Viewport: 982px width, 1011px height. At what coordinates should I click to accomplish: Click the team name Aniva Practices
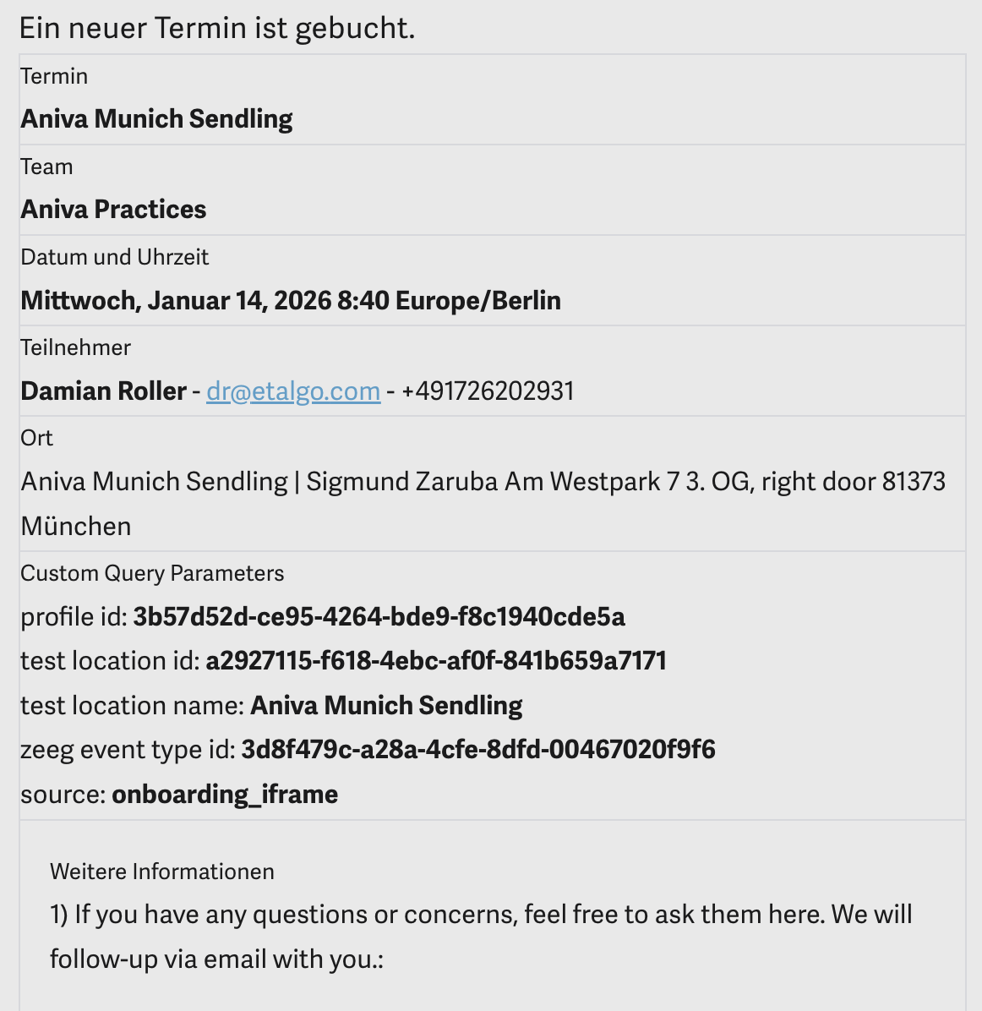pyautogui.click(x=113, y=210)
